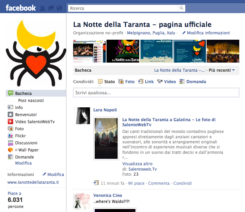245x212 pixels.
Task: Open the first concert crowd photo thumbnail
Action: click(x=89, y=51)
